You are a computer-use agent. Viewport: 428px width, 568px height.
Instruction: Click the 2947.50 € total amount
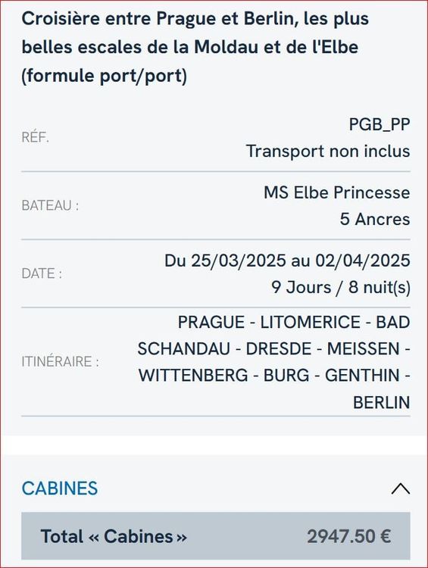pyautogui.click(x=349, y=536)
